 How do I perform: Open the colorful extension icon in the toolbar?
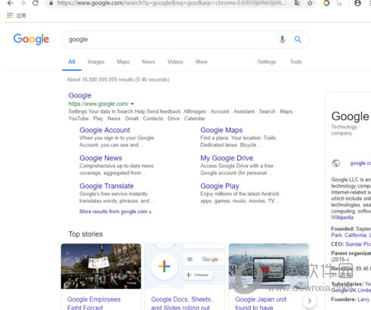pos(326,3)
